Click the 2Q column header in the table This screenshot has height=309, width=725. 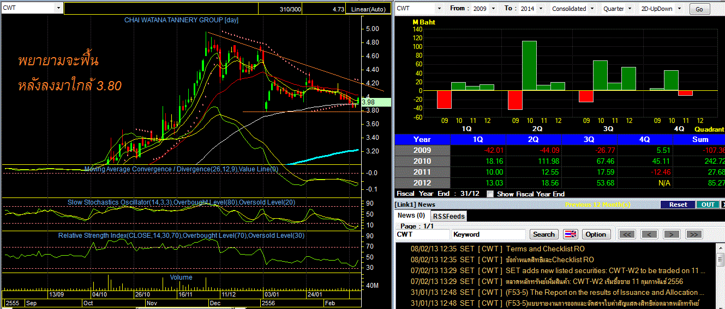click(534, 139)
